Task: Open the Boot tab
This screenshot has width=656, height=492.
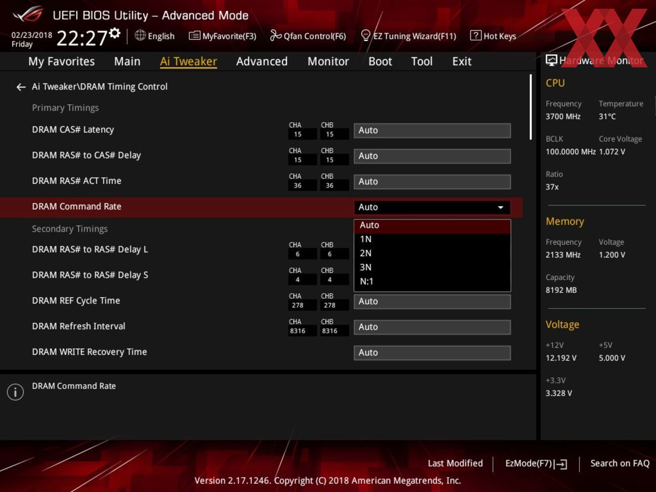Action: [380, 61]
